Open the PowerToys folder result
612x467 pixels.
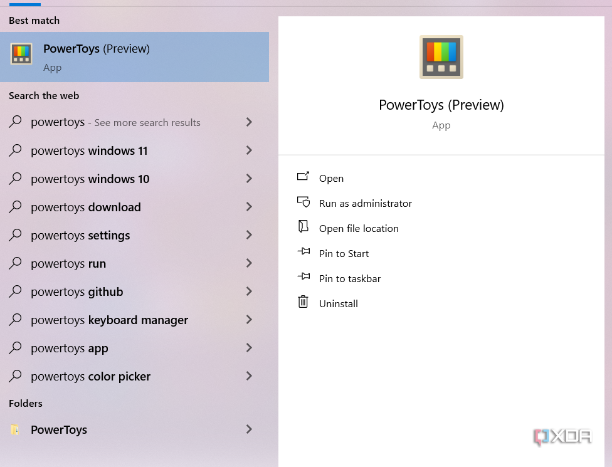[x=134, y=429]
